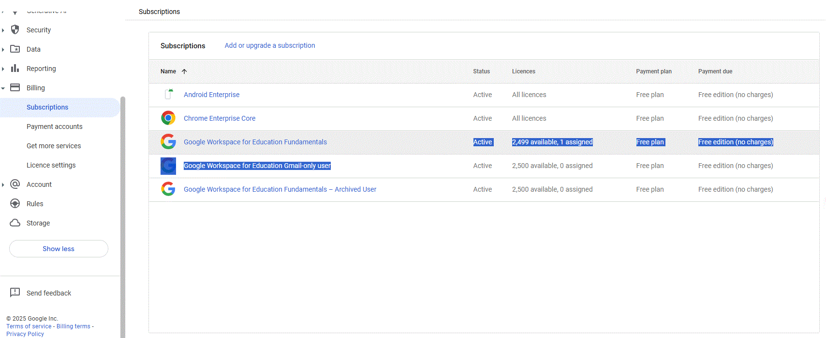The image size is (826, 338).
Task: Click Gmail-only user '2,500 available, 0 assigned'
Action: (x=552, y=166)
